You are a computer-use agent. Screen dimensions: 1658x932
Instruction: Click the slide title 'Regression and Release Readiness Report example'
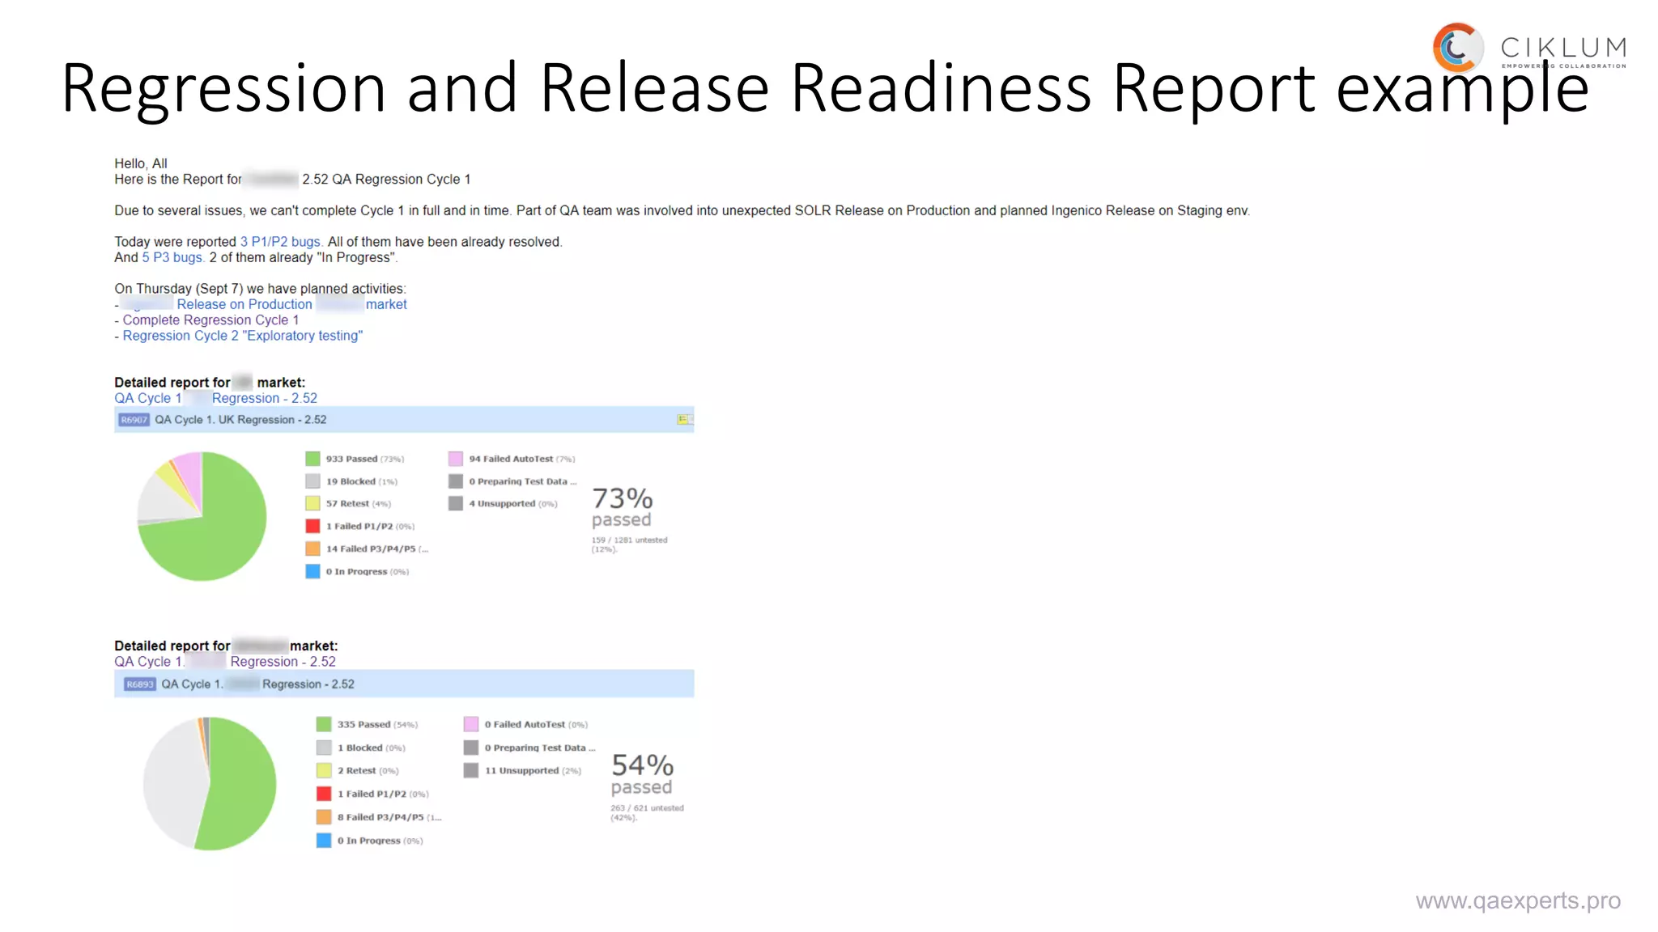[x=825, y=88]
